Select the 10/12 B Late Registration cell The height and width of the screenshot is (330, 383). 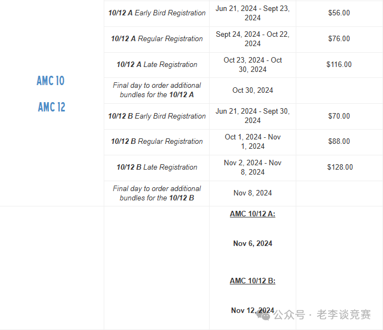157,167
